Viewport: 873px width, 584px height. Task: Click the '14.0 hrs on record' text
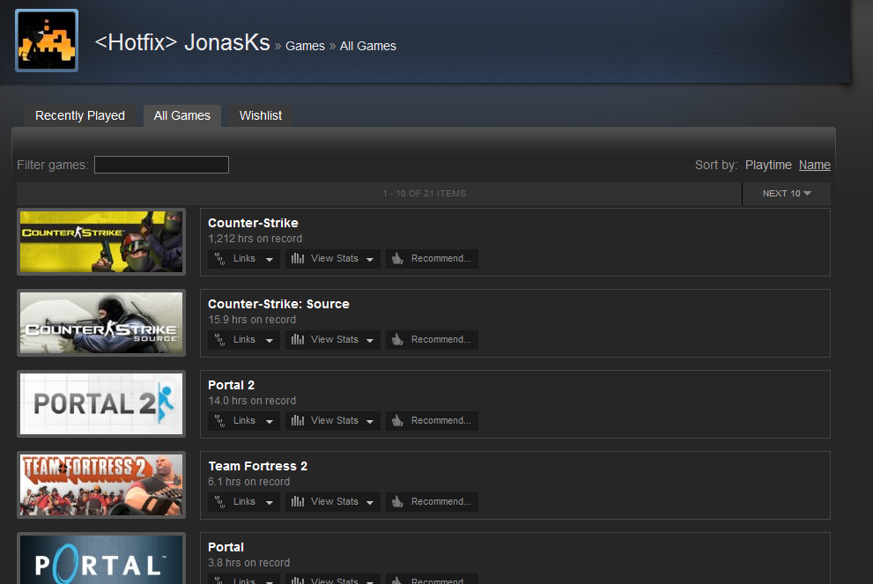pos(252,400)
